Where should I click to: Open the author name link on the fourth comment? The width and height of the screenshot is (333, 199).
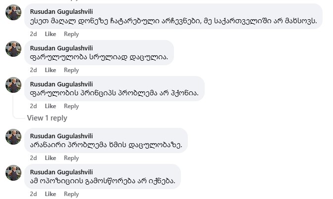pos(61,136)
